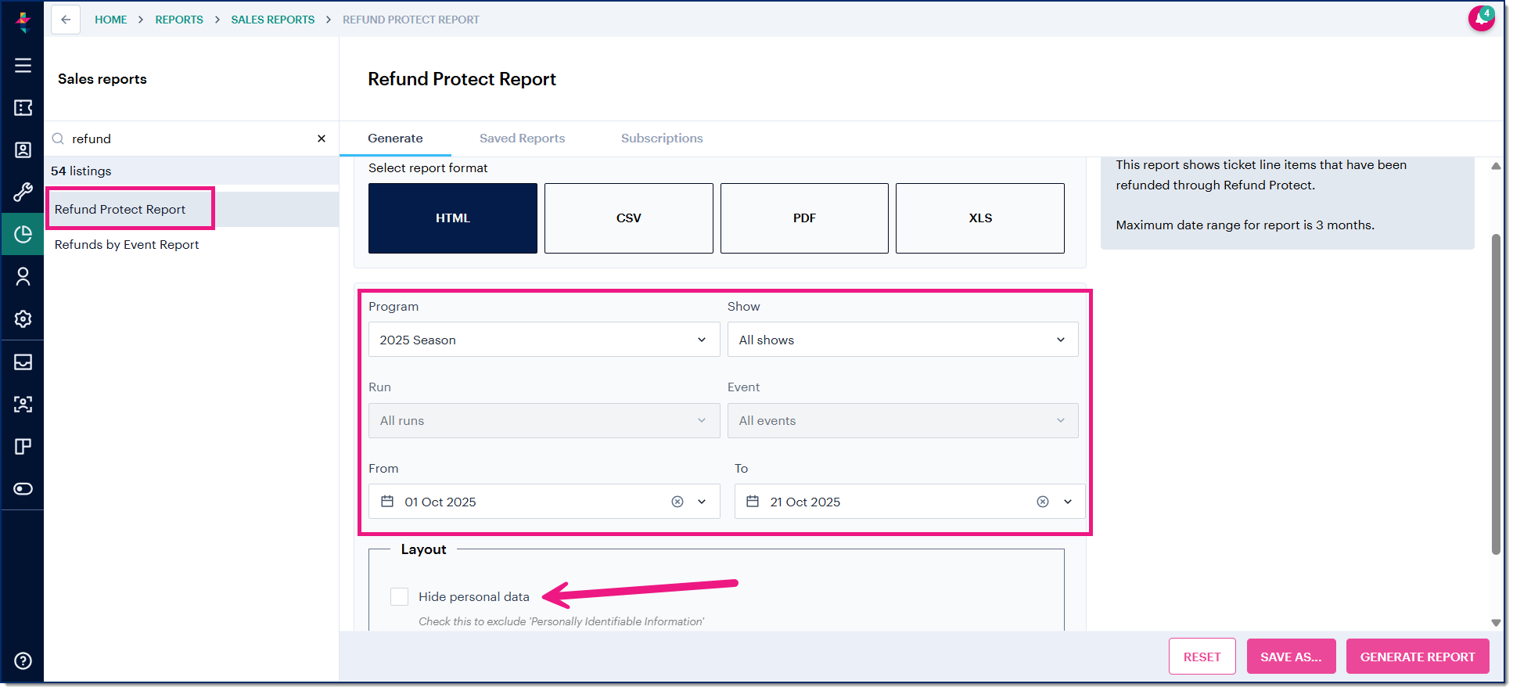Open the pie chart reports icon
The image size is (1513, 691).
click(x=23, y=234)
